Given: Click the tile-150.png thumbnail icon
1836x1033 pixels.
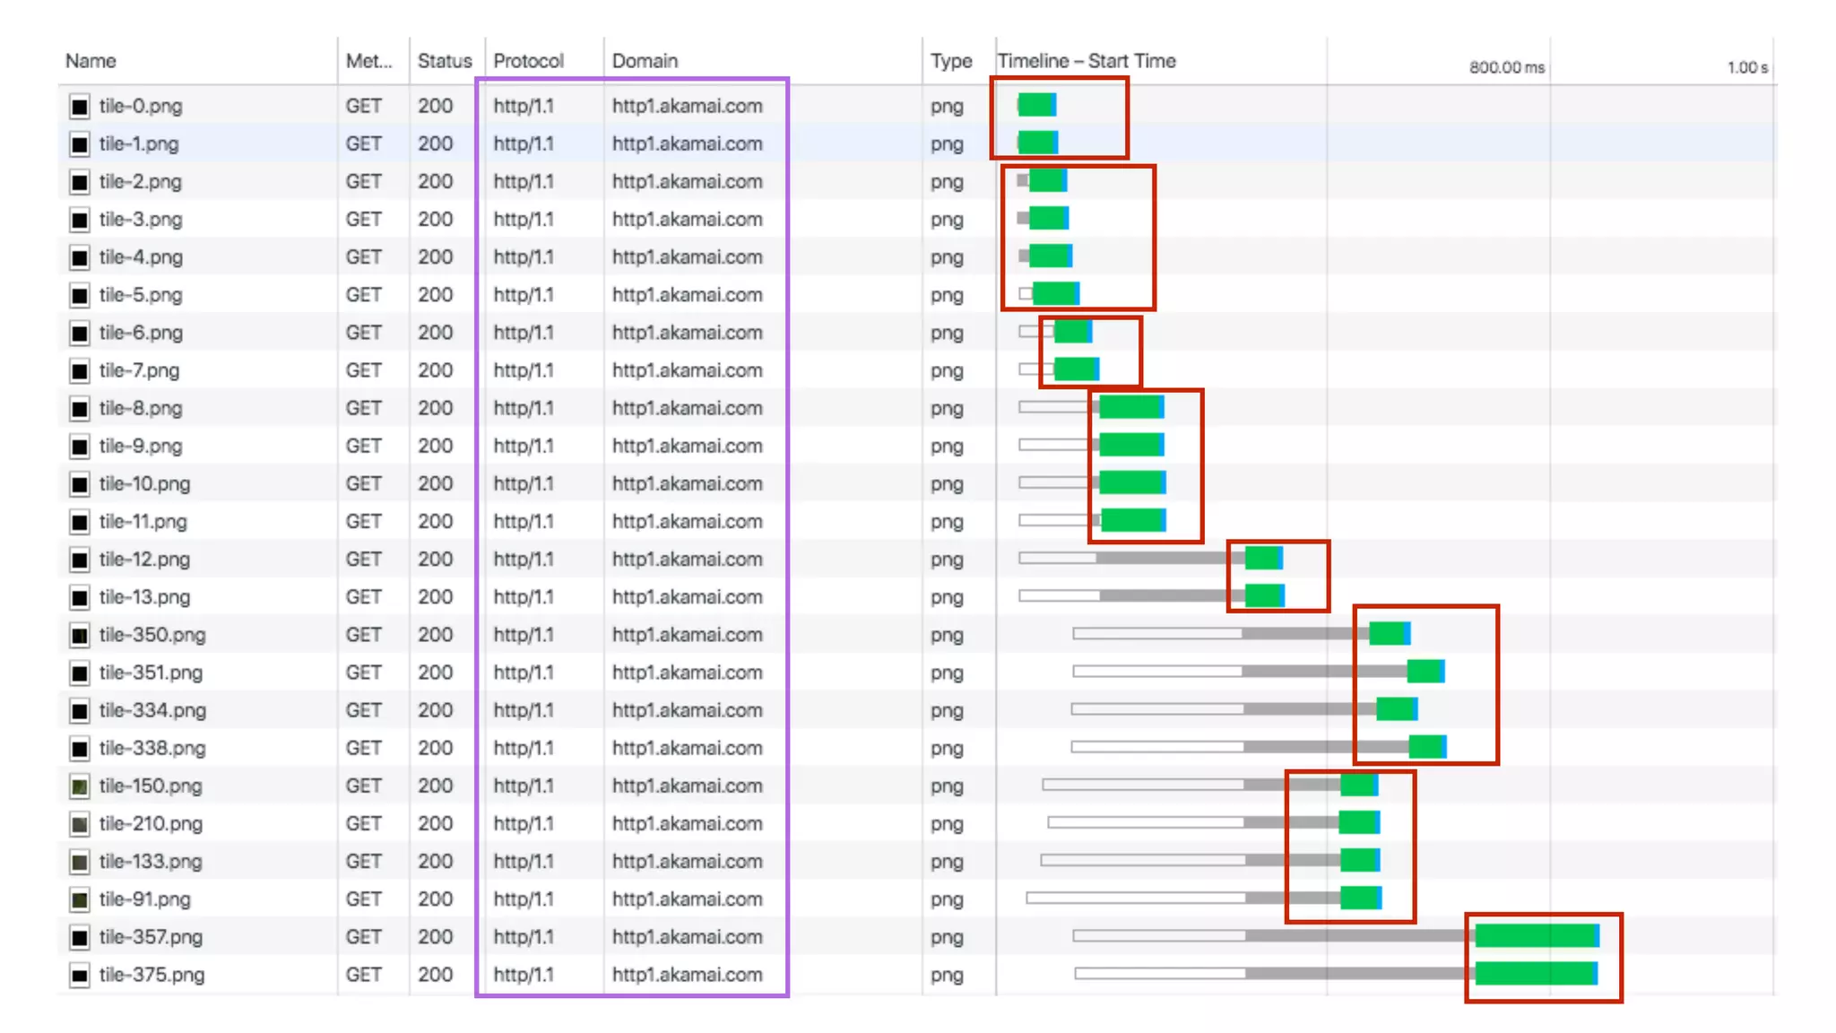Looking at the screenshot, I should point(80,787).
